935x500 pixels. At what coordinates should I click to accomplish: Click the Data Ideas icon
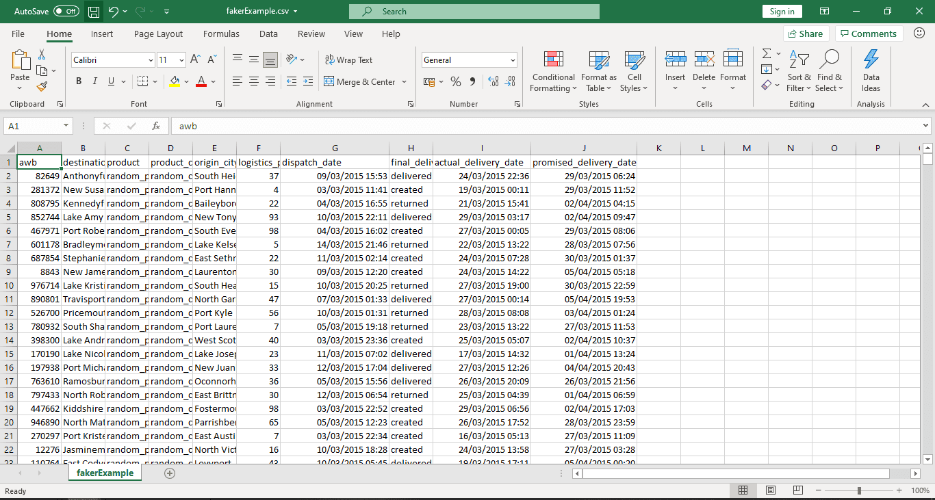pos(871,71)
